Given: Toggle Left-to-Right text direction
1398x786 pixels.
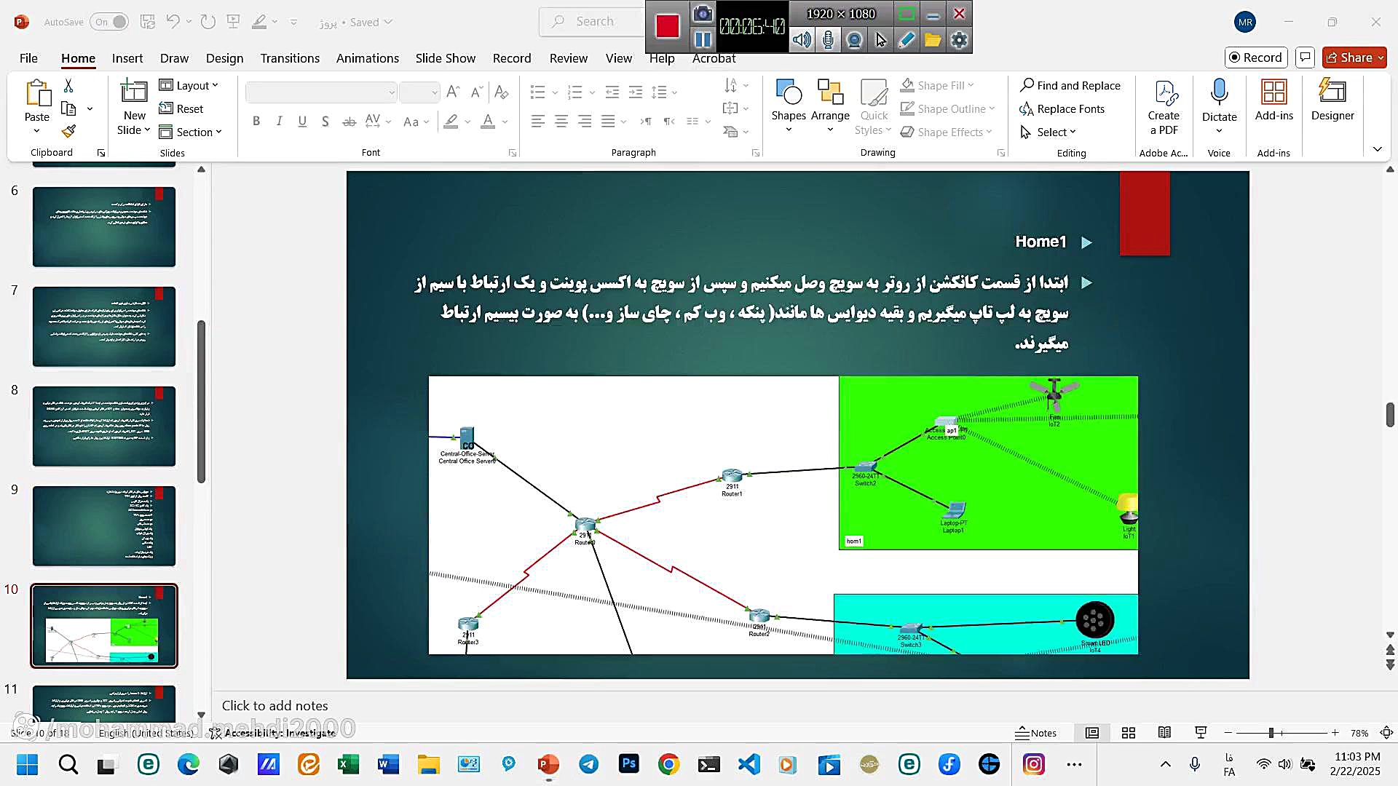Looking at the screenshot, I should click(x=645, y=122).
